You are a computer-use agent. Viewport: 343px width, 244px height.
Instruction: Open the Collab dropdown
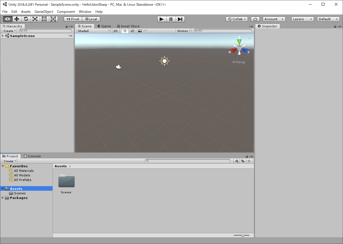(x=237, y=19)
